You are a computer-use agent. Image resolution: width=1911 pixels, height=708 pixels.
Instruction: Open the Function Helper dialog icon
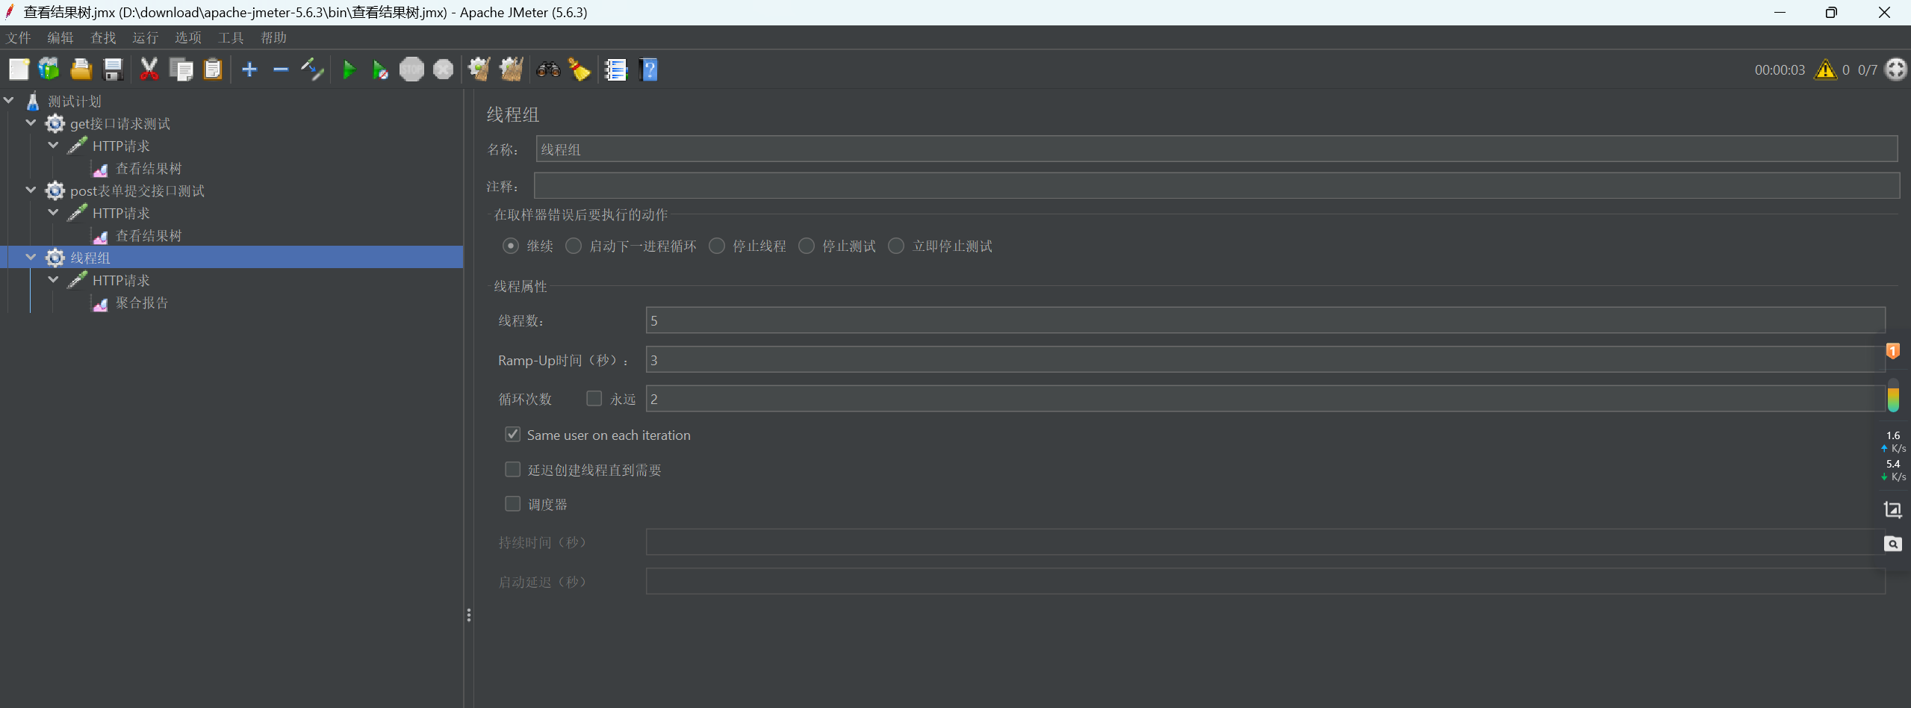click(x=616, y=69)
